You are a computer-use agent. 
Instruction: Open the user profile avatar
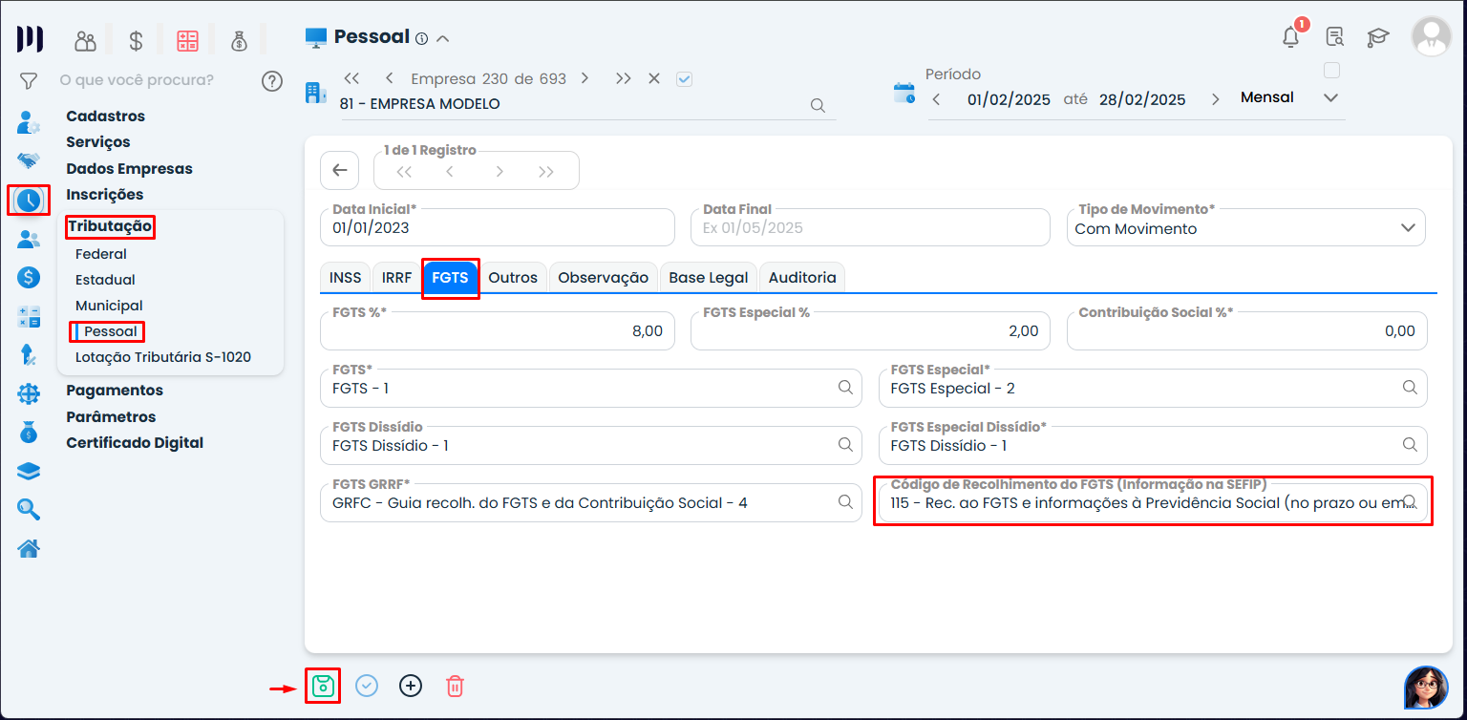point(1431,36)
